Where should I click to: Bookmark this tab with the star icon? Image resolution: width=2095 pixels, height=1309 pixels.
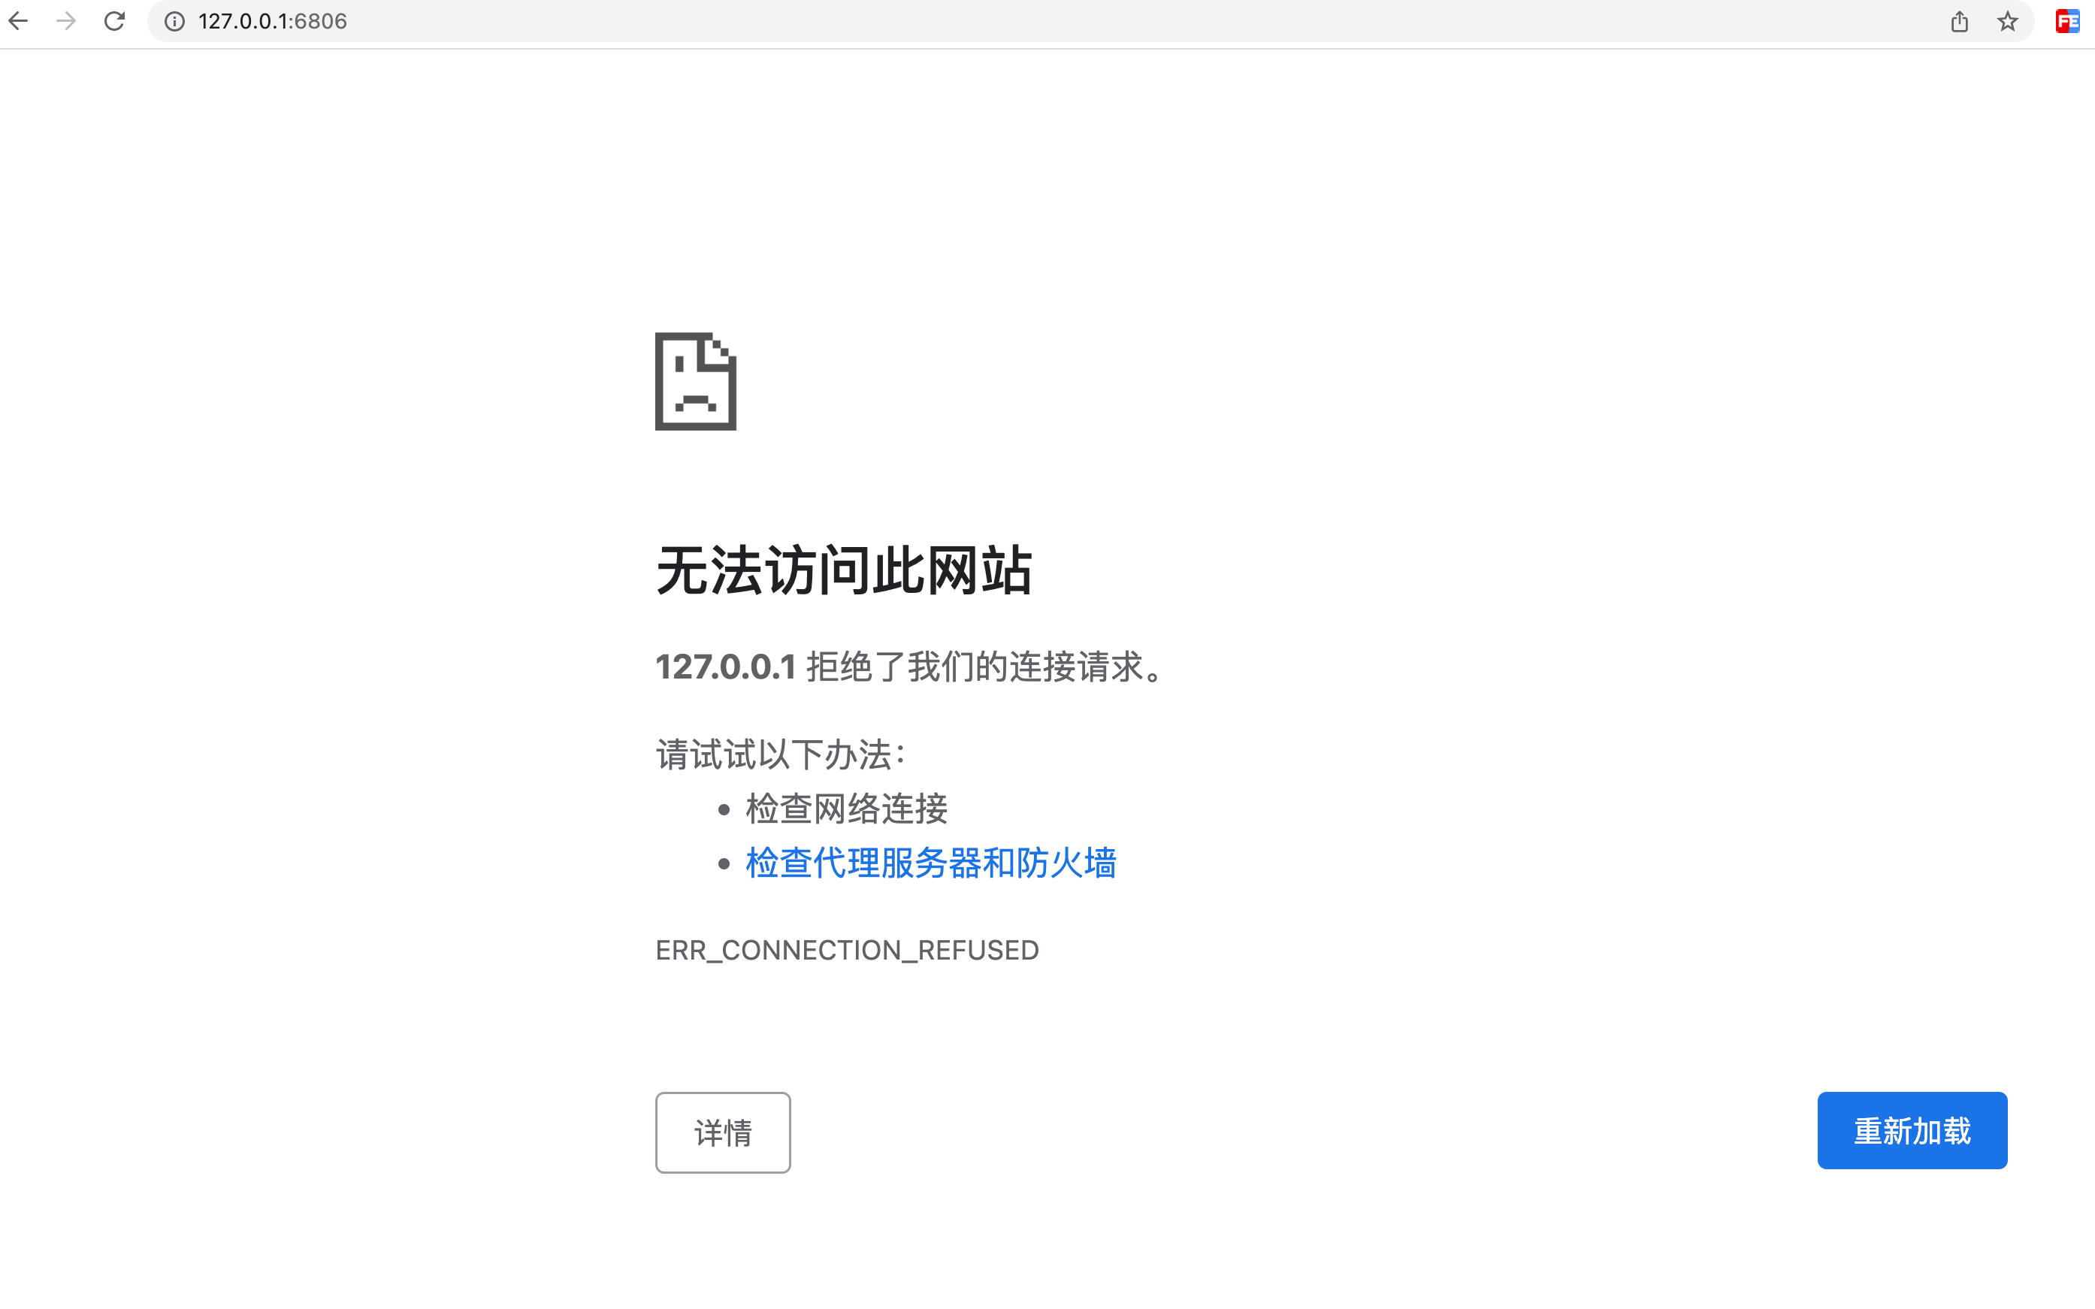(2008, 22)
